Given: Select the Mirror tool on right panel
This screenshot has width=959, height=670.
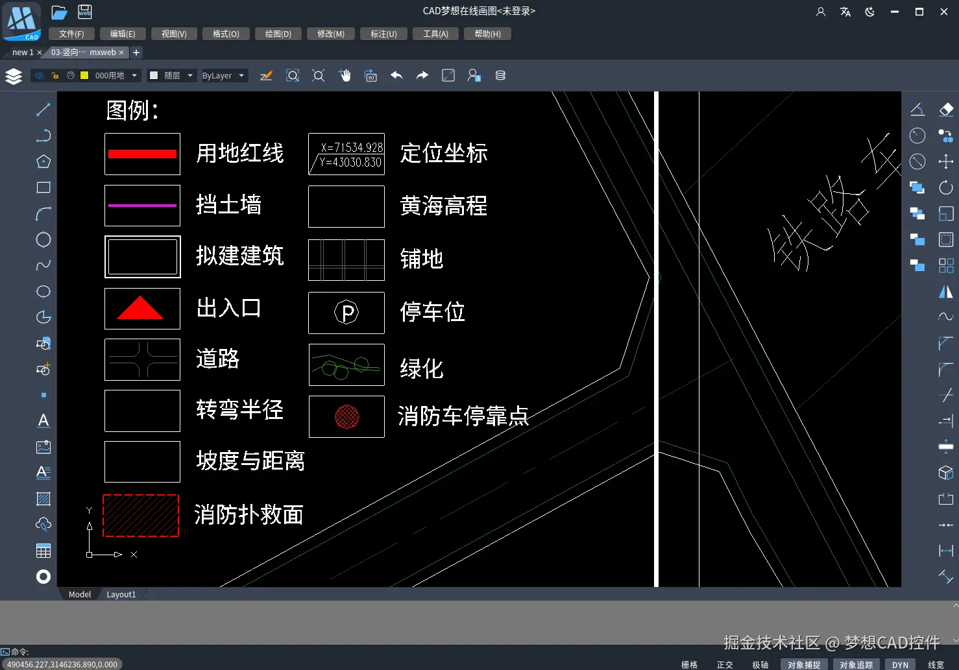Looking at the screenshot, I should pos(945,292).
